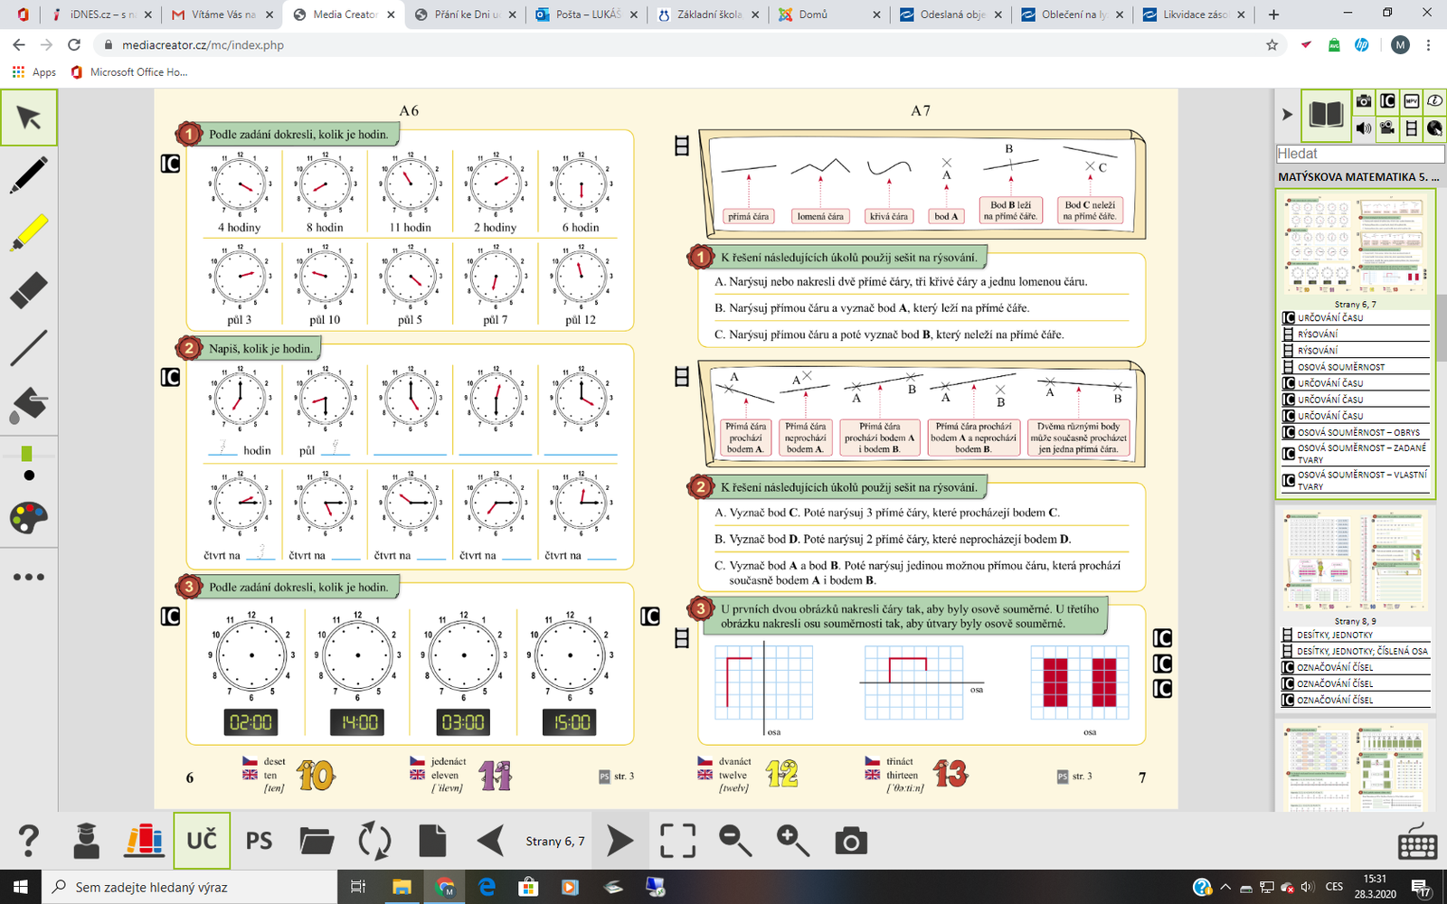Filter by video camera icon
This screenshot has width=1447, height=904.
(1387, 128)
